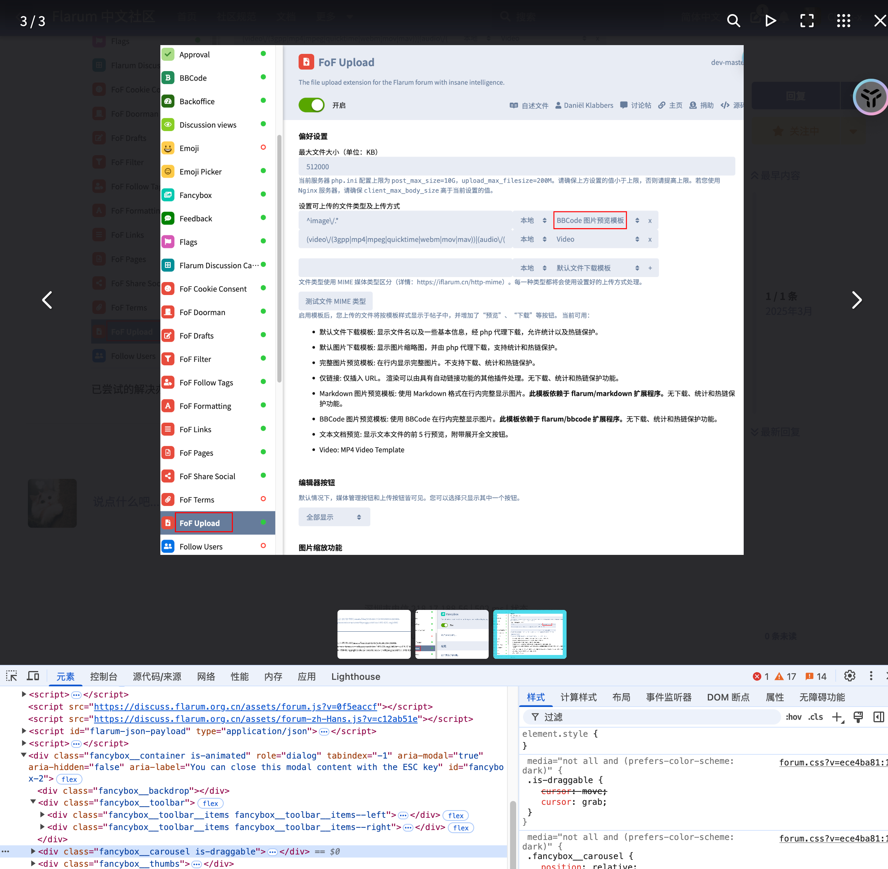Expand toolbar__items--left div node
Image resolution: width=888 pixels, height=869 pixels.
tap(42, 814)
